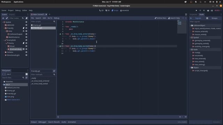Click the group icon beside KinematicBody node
This screenshot has width=223, height=125.
tap(24, 49)
